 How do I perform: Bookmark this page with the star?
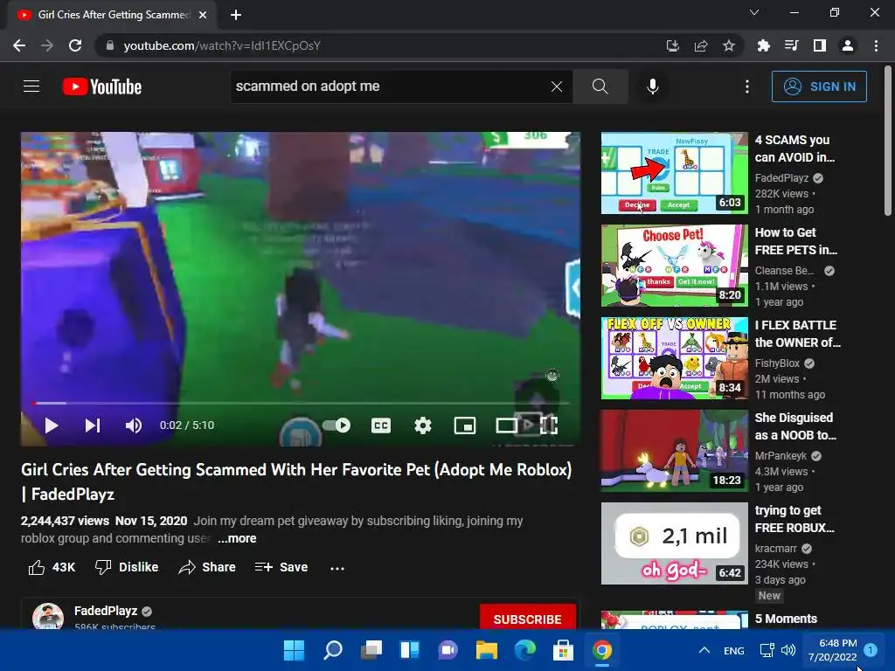(729, 45)
